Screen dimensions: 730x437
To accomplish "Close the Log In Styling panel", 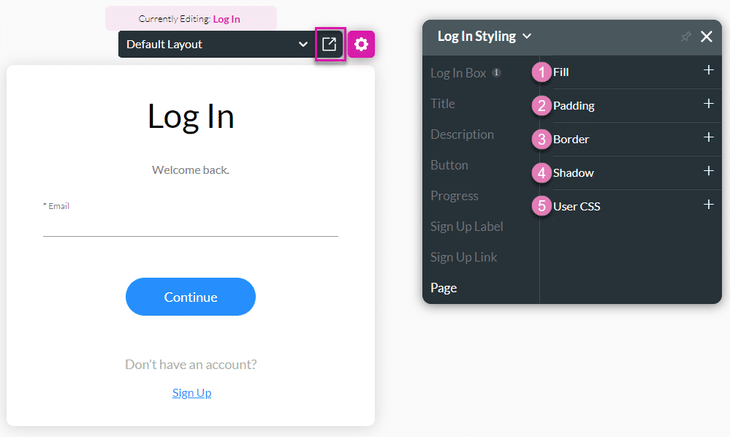I will 706,36.
